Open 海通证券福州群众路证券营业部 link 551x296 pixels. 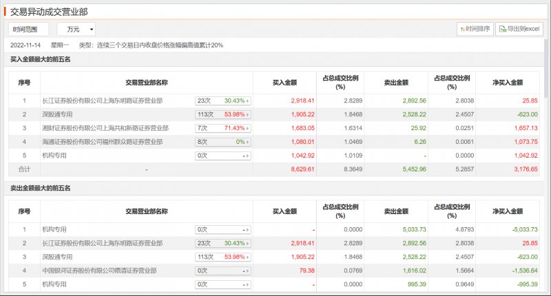(102, 142)
